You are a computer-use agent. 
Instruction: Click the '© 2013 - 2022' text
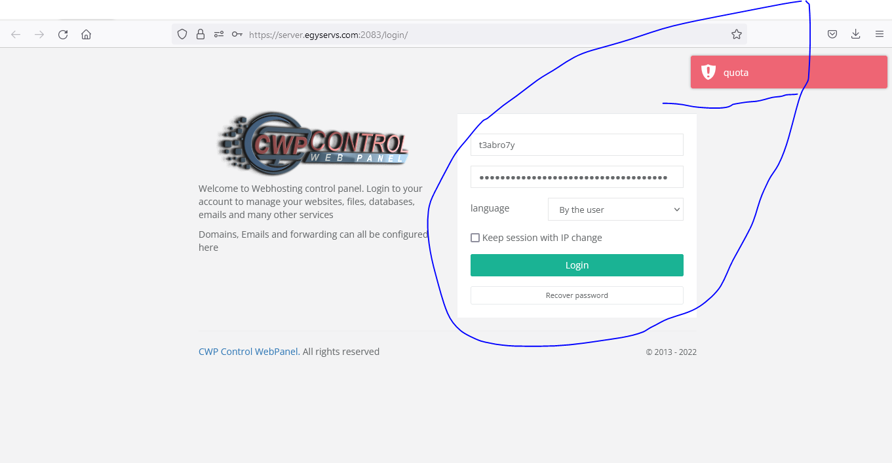click(671, 352)
